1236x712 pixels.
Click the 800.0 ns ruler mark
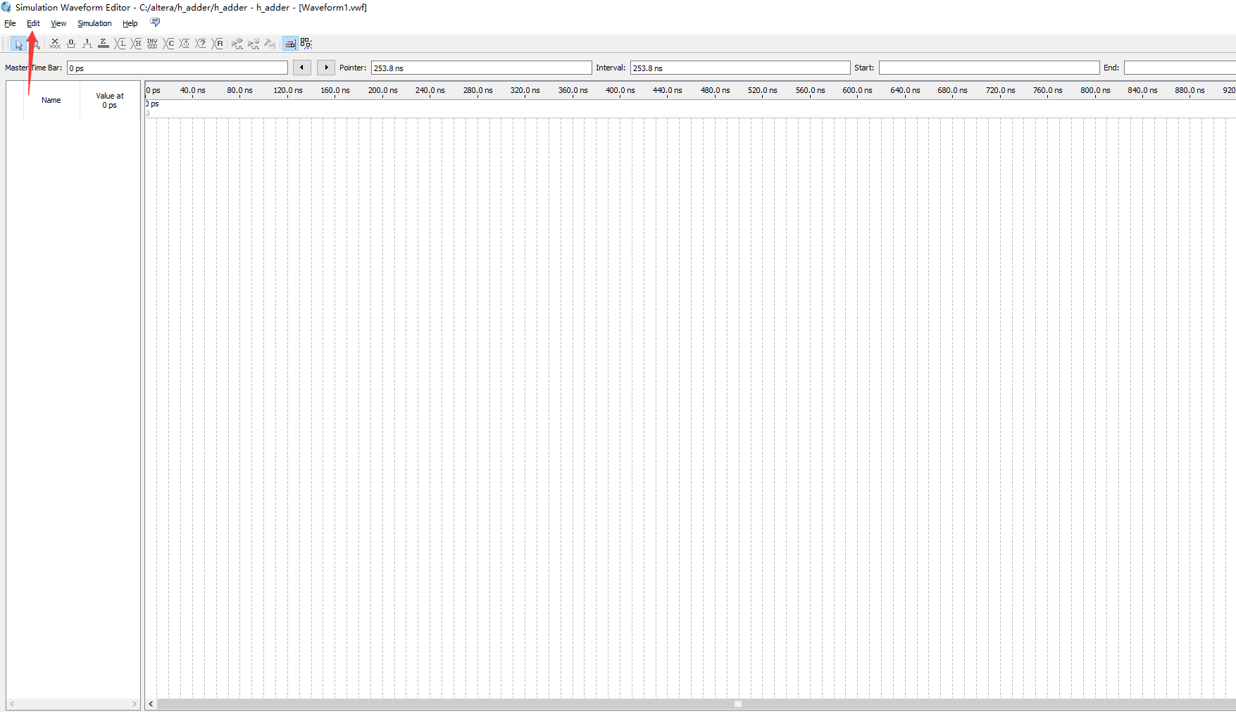coord(1096,90)
